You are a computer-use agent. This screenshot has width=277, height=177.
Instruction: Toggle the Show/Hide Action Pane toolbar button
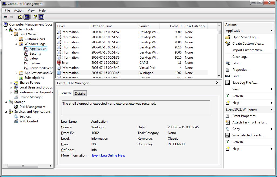41,17
